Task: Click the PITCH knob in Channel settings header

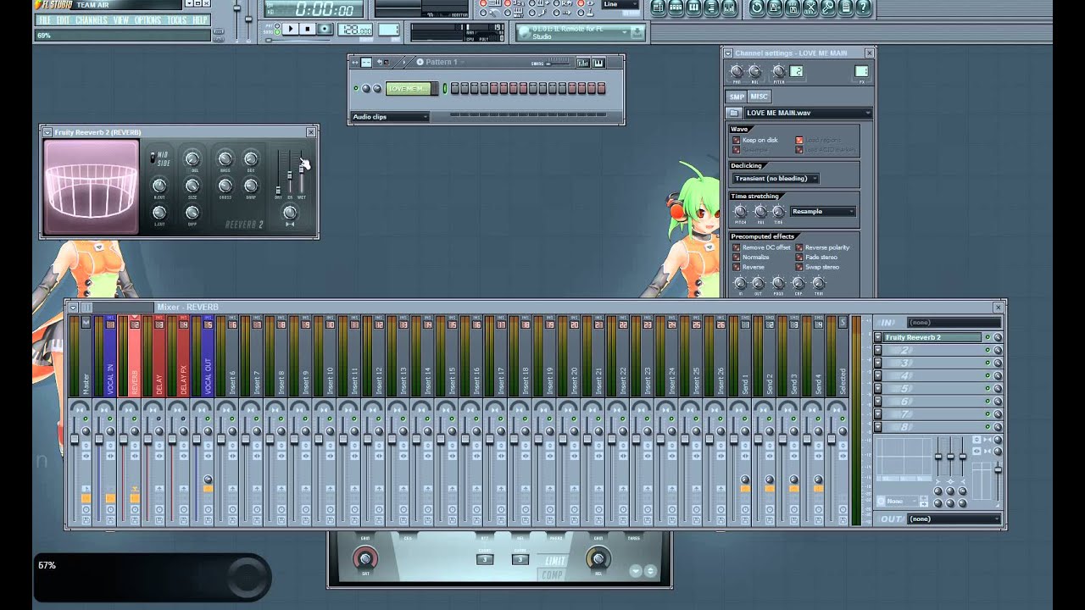Action: click(x=777, y=72)
